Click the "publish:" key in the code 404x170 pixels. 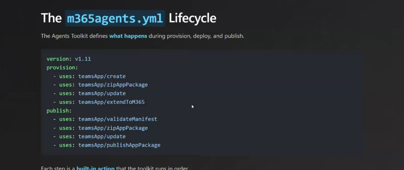click(x=59, y=111)
